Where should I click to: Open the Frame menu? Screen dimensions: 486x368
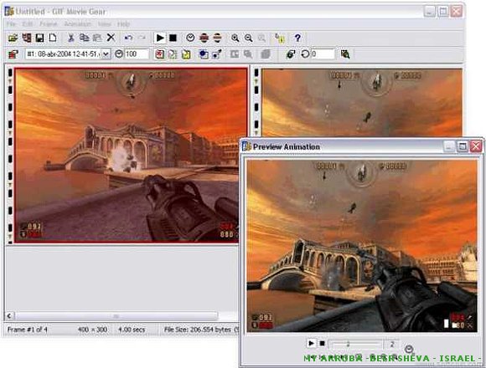point(49,23)
